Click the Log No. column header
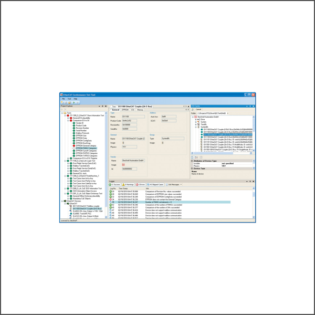 click(x=113, y=188)
